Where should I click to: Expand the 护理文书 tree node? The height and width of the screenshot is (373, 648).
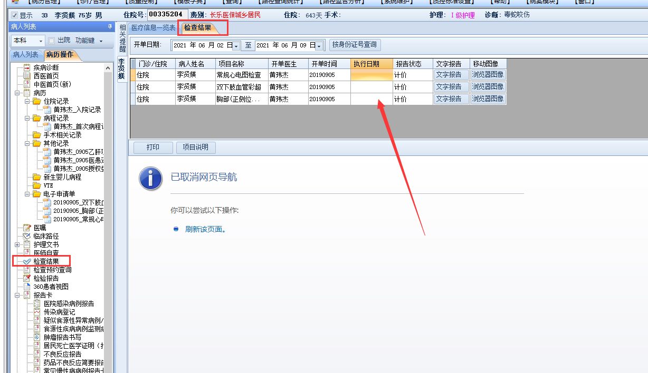[17, 244]
